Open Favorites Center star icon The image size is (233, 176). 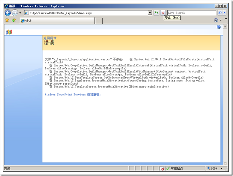click(7, 20)
